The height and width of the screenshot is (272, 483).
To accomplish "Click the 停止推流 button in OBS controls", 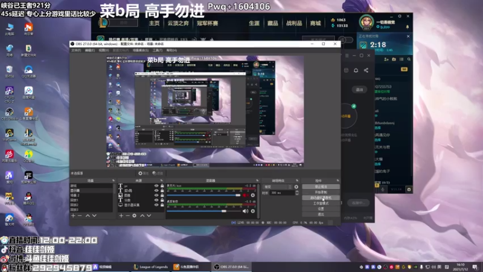I will (321, 187).
